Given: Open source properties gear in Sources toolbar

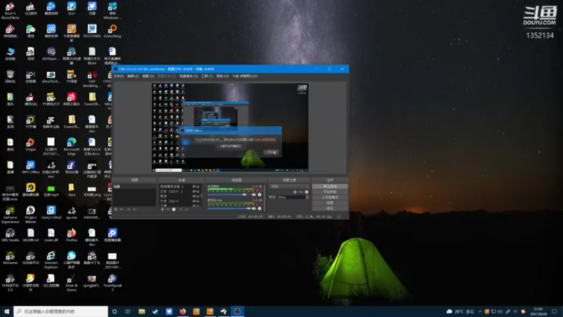Looking at the screenshot, I should 174,209.
